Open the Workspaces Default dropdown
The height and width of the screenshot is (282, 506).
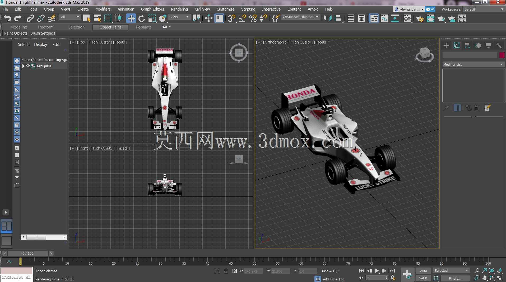point(484,9)
